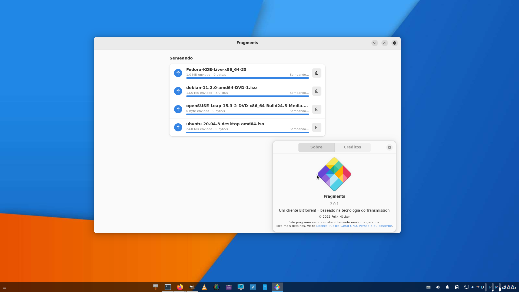Open the Fragments hamburger menu

tap(364, 43)
